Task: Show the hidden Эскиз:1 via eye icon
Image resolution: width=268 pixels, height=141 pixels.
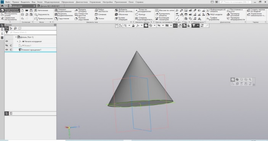Action: coord(6,46)
